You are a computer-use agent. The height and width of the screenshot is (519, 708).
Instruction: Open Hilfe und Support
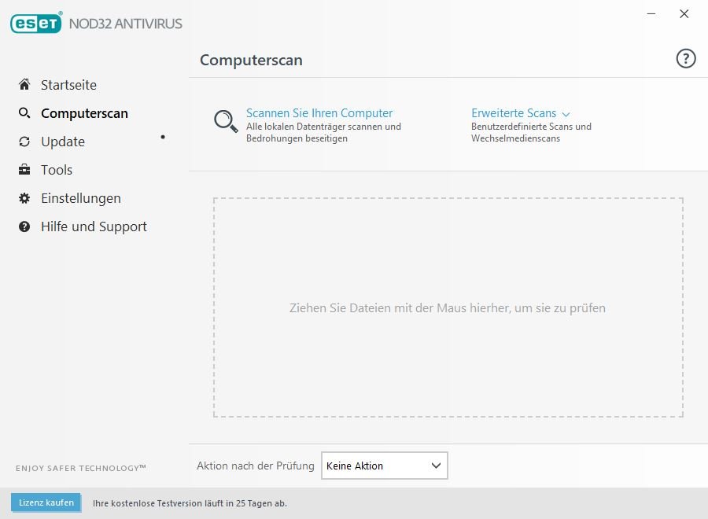(94, 226)
